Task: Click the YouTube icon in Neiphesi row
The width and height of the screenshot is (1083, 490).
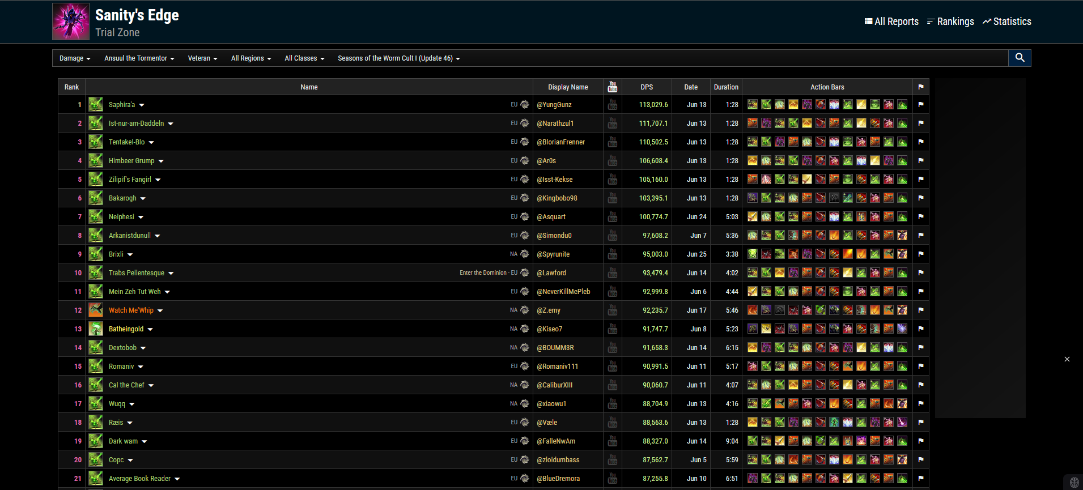Action: tap(613, 216)
